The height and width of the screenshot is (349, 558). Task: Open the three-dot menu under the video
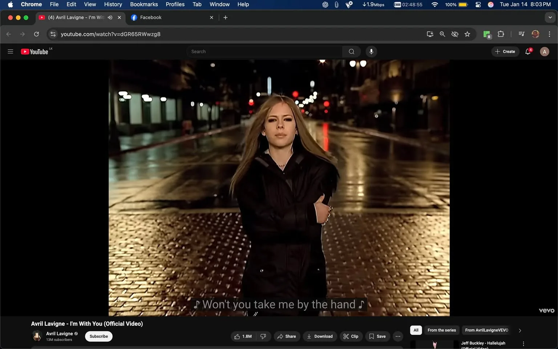(x=398, y=336)
